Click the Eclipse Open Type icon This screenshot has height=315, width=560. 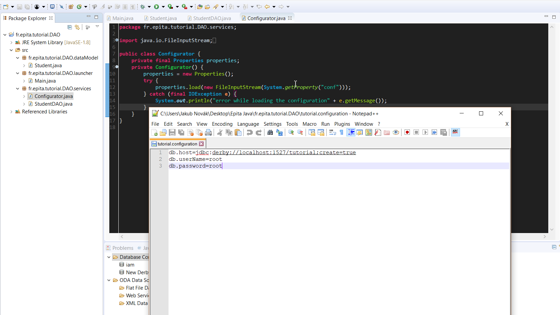[200, 7]
